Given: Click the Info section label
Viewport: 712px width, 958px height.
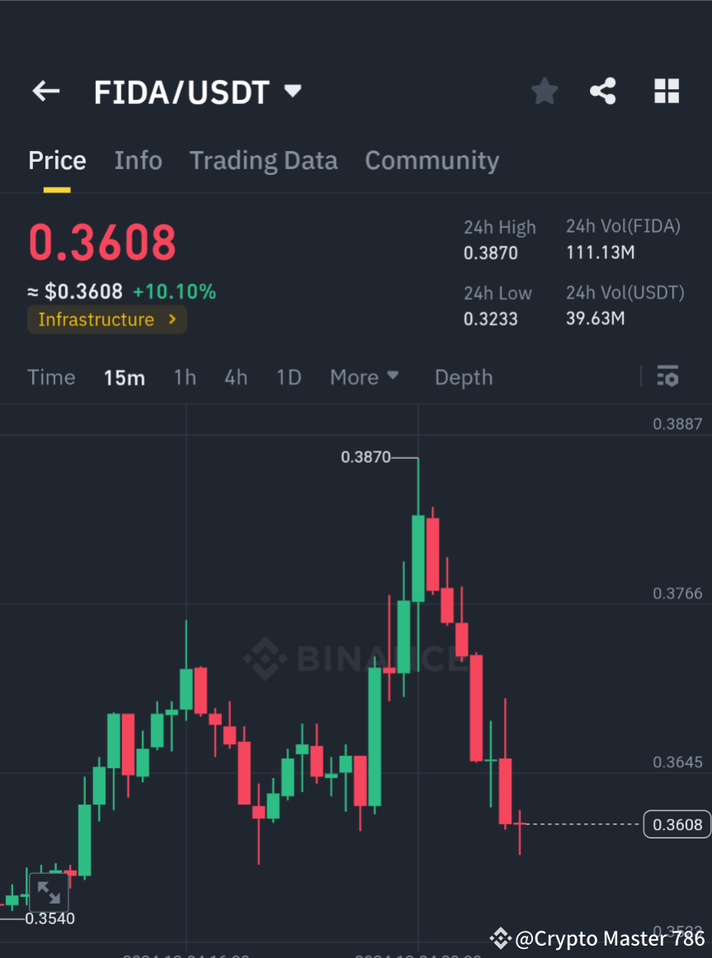Looking at the screenshot, I should point(138,160).
